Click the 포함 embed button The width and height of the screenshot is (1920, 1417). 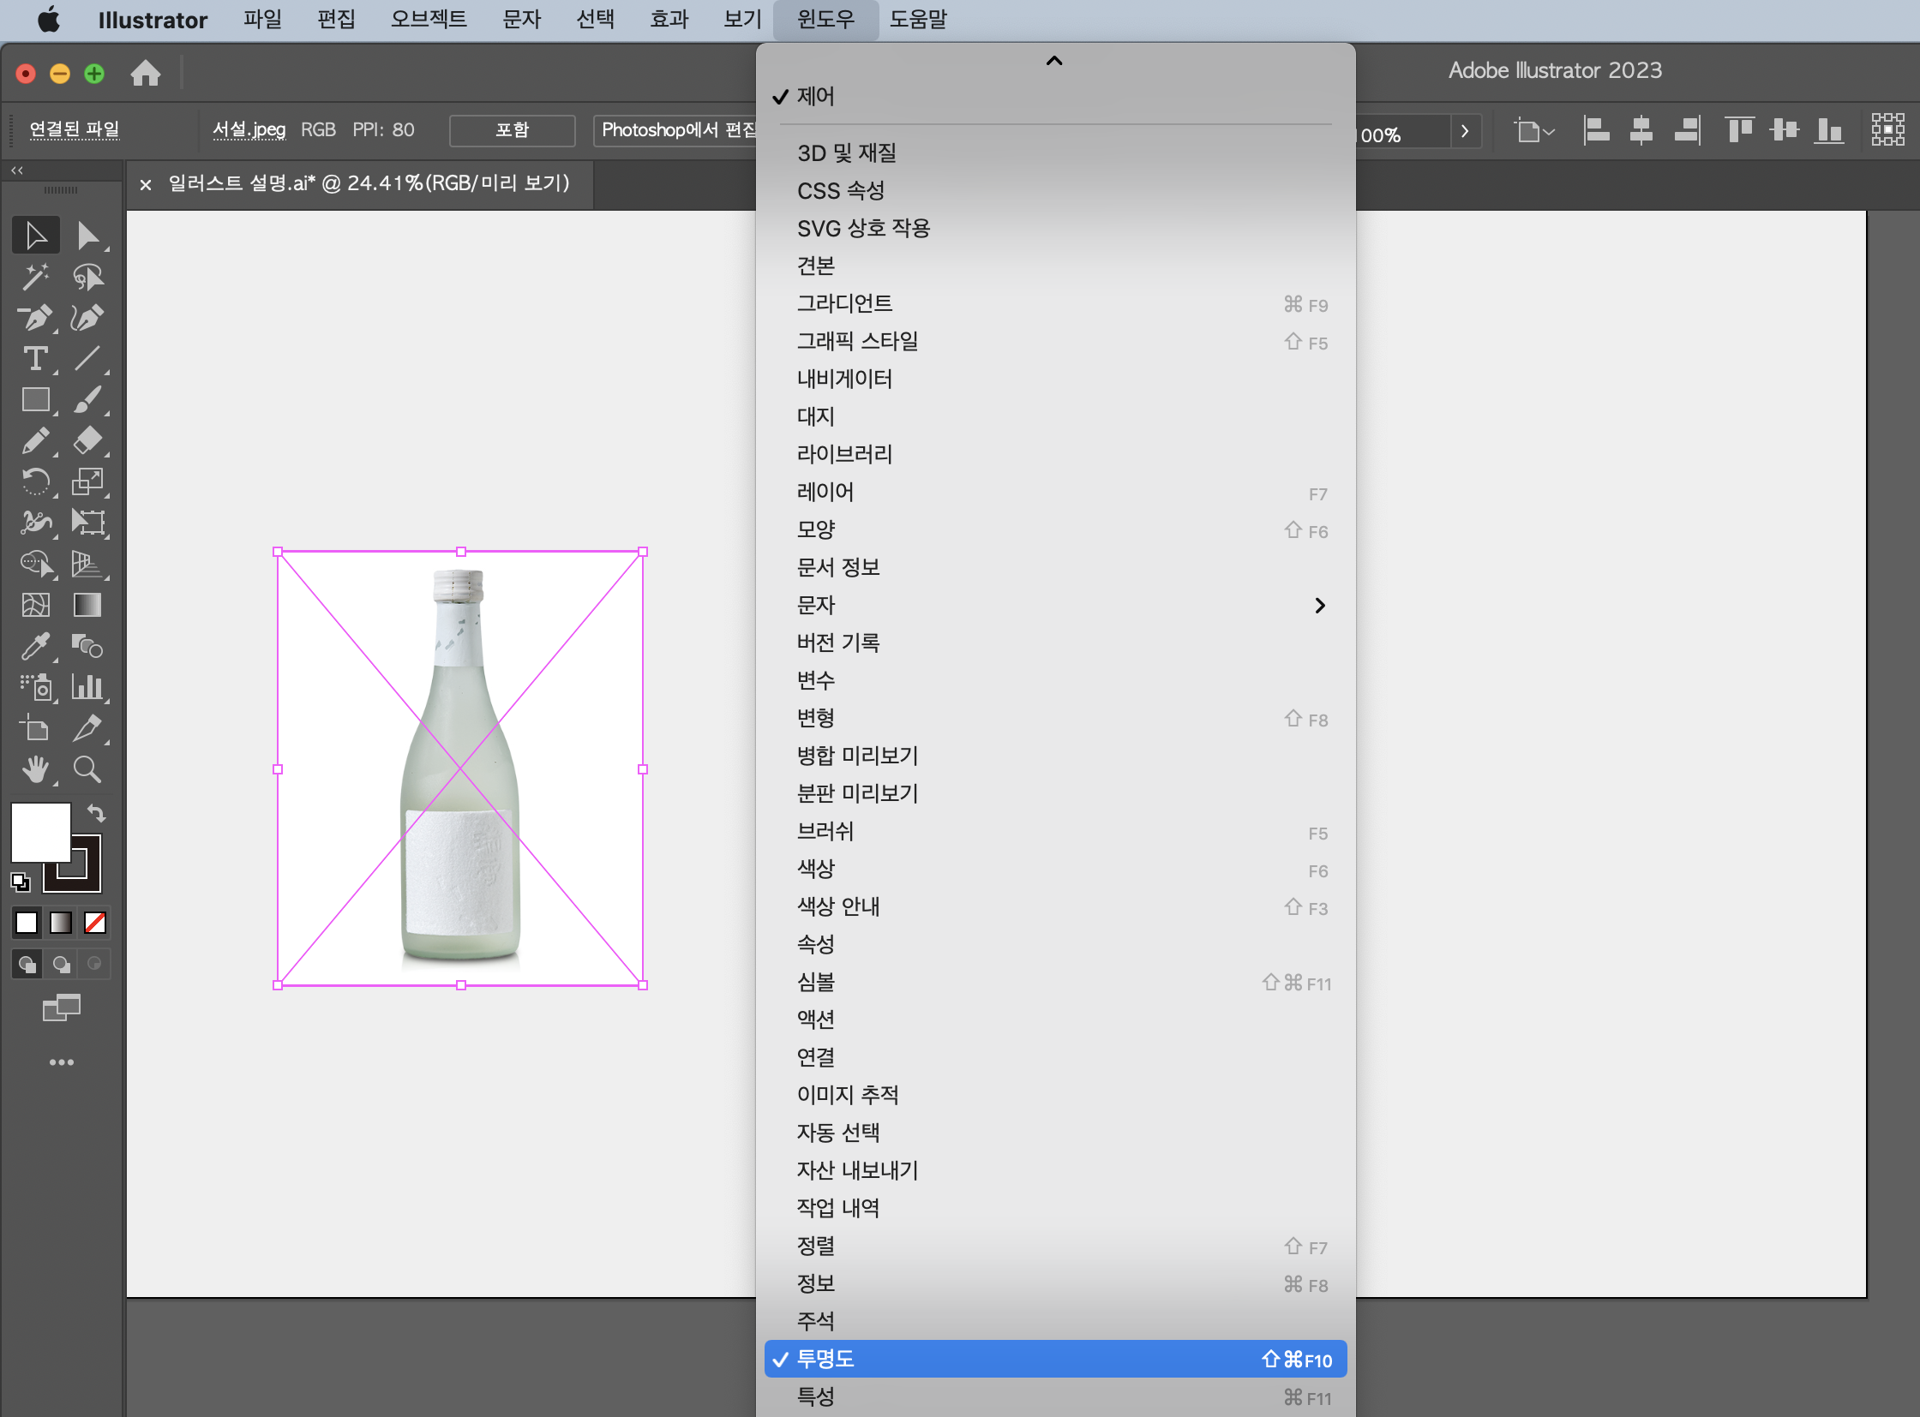pos(512,130)
